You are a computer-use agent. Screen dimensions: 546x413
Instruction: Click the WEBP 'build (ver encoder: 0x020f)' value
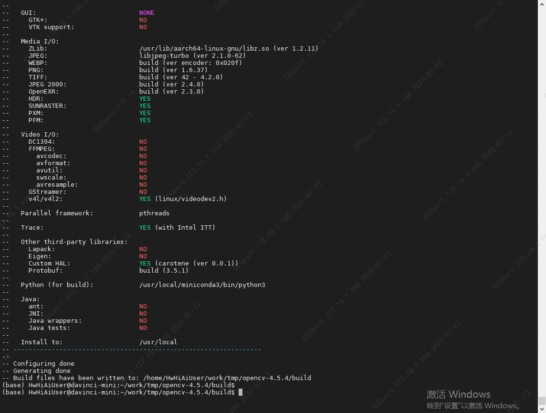(x=190, y=63)
